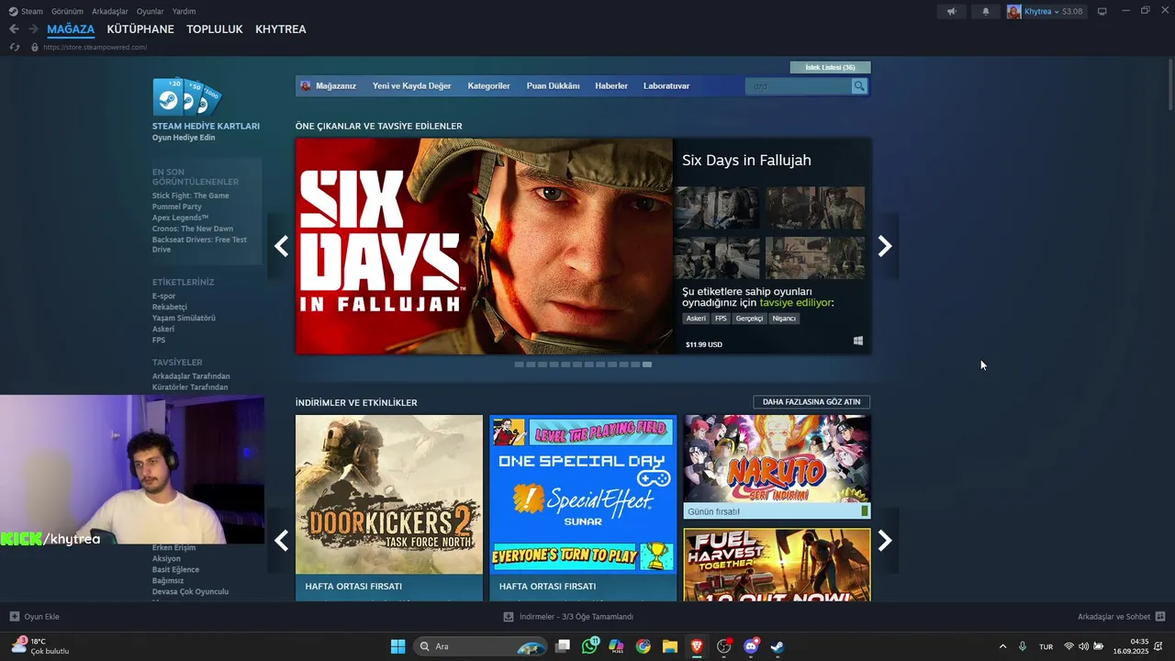This screenshot has height=661, width=1175.
Task: Click the Windows taskbar search box
Action: pos(480,646)
